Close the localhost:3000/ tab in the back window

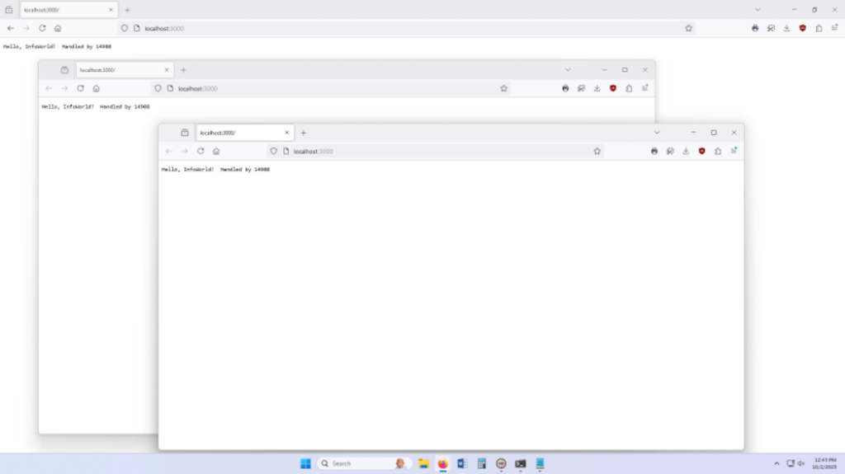(111, 10)
